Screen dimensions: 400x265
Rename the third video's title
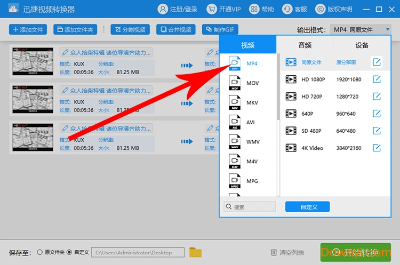(106, 129)
